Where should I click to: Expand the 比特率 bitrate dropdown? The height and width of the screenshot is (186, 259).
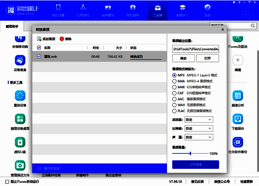pos(199,129)
